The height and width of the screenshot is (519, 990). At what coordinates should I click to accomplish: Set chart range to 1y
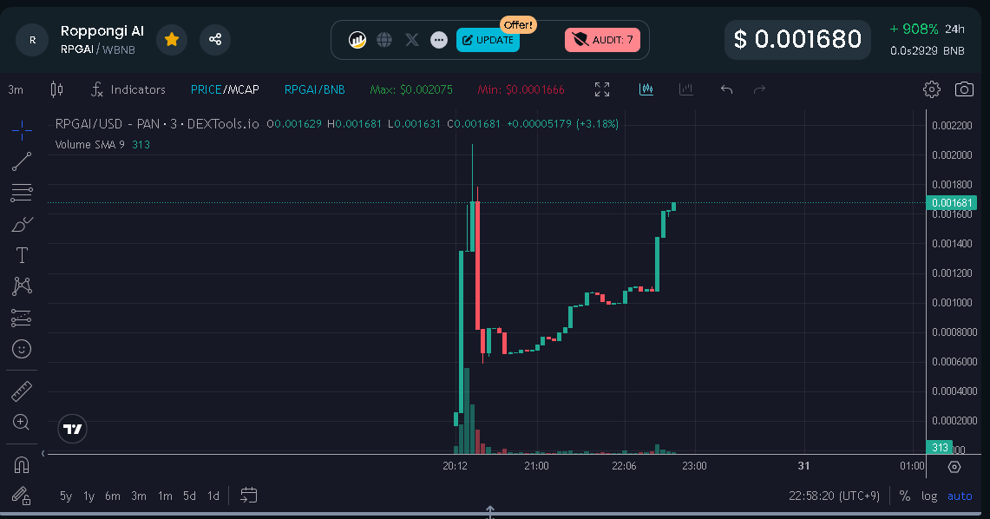click(89, 496)
